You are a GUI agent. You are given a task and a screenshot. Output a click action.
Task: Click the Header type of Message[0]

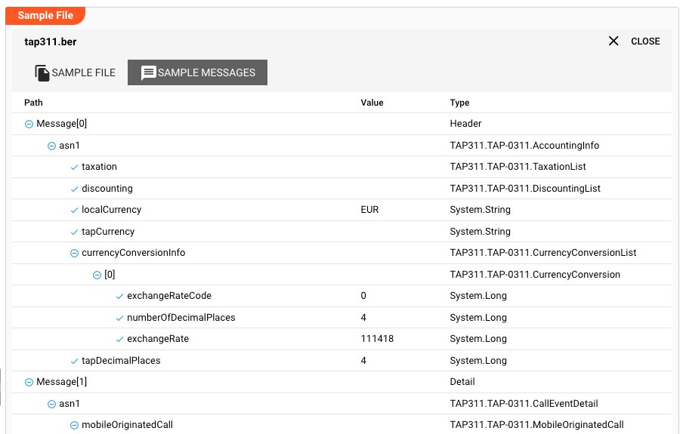tap(465, 124)
